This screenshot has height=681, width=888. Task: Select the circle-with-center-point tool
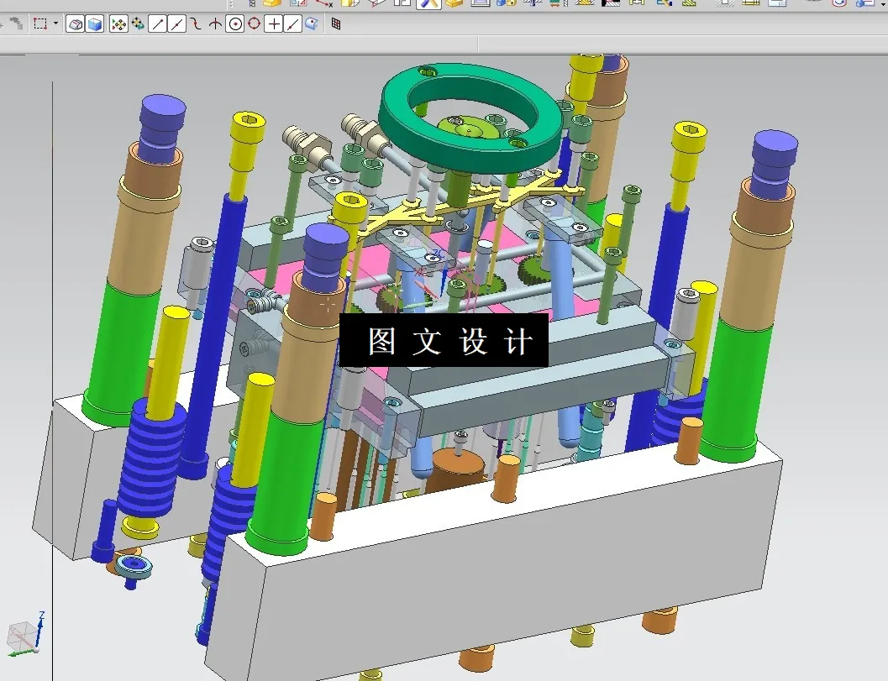(x=235, y=24)
